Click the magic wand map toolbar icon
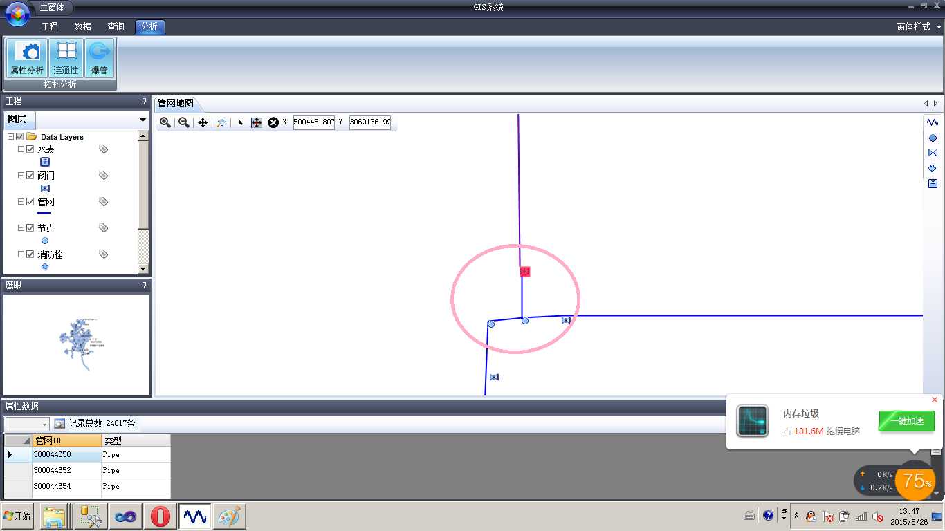The height and width of the screenshot is (531, 945). click(221, 122)
